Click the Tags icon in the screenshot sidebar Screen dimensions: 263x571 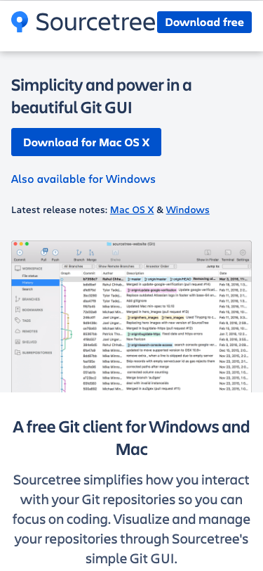pyautogui.click(x=18, y=321)
